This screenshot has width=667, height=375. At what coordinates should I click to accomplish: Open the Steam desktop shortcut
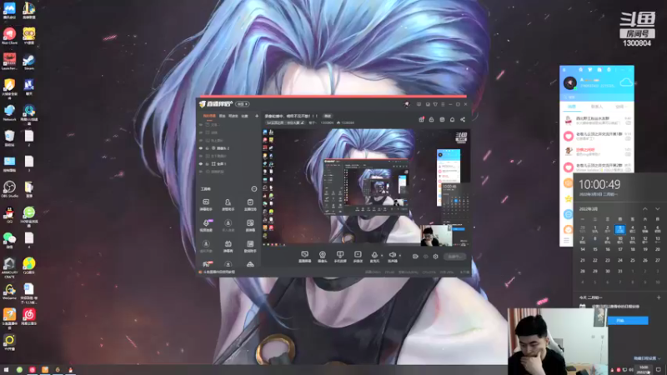[29, 62]
